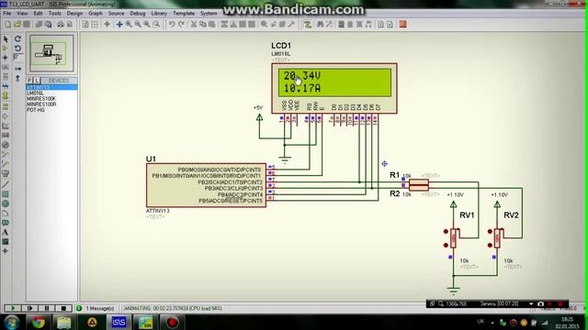Viewport: 588px width, 330px height.
Task: Click the Cut scissors icon
Action: [x=194, y=25]
